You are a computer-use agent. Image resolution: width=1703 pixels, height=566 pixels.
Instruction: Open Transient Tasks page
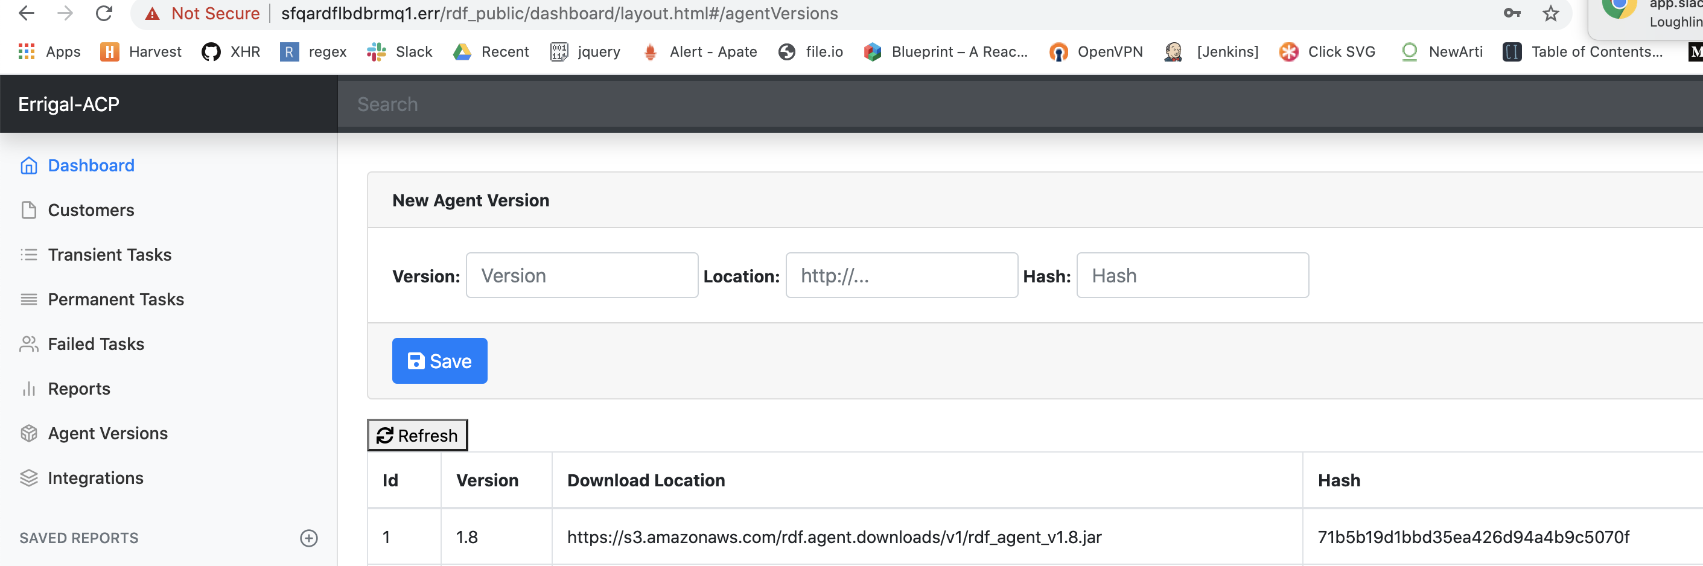[109, 255]
